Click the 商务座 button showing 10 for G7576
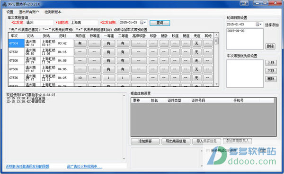The width and height of the screenshot is (284, 174). point(80,78)
